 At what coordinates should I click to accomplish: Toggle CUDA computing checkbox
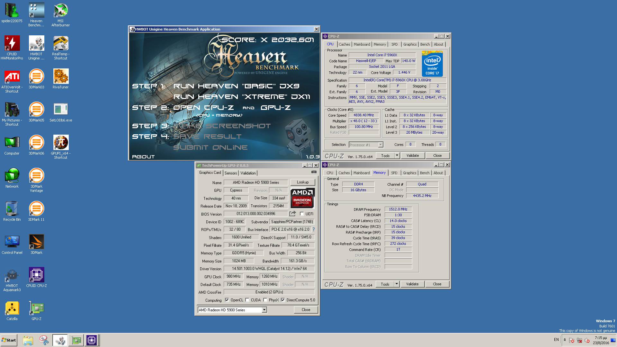pyautogui.click(x=247, y=300)
